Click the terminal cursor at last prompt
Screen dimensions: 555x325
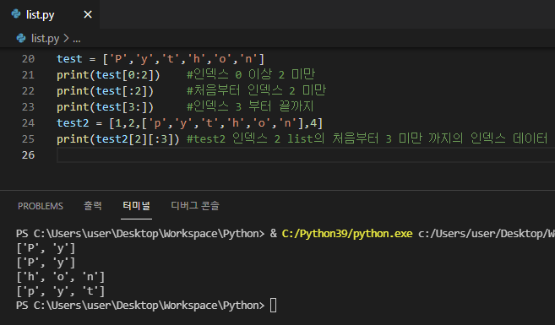273,306
